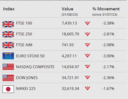The width and height of the screenshot is (128, 99).
Task: Click the US flag beside Dow Jones
Action: [x=8, y=78]
